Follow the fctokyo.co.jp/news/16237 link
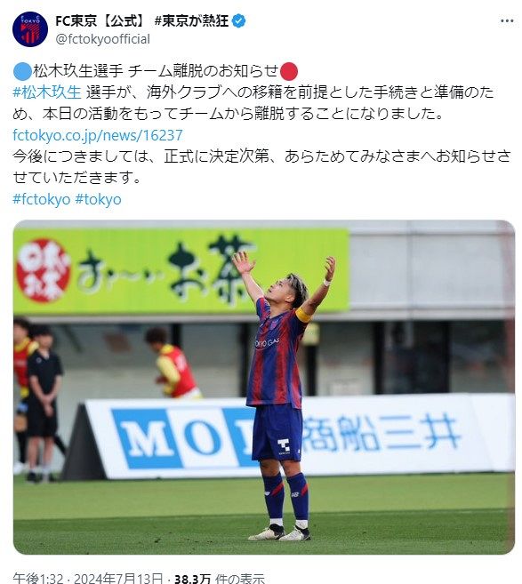The height and width of the screenshot is (584, 522). point(98,135)
